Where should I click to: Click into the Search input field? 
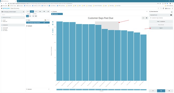tap(11, 15)
